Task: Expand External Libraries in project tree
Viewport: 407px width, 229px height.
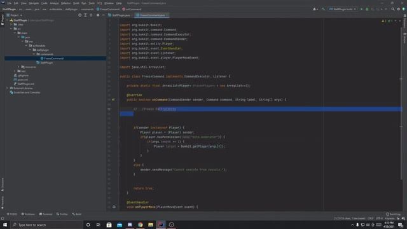Action: pyautogui.click(x=7, y=88)
